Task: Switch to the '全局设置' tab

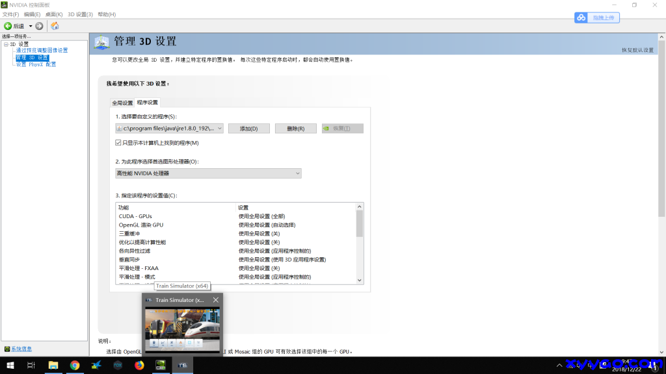Action: click(122, 103)
